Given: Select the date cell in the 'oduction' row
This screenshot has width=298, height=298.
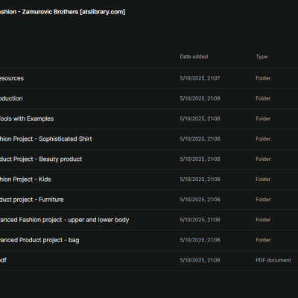Looking at the screenshot, I should [x=200, y=98].
